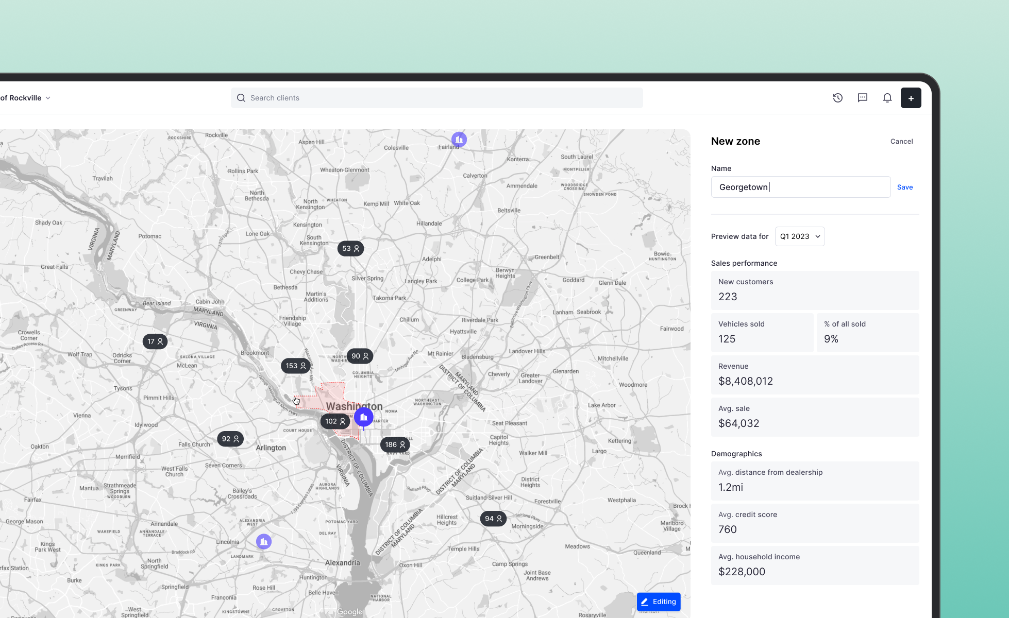Save the new zone name
Viewport: 1009px width, 618px height.
point(905,187)
